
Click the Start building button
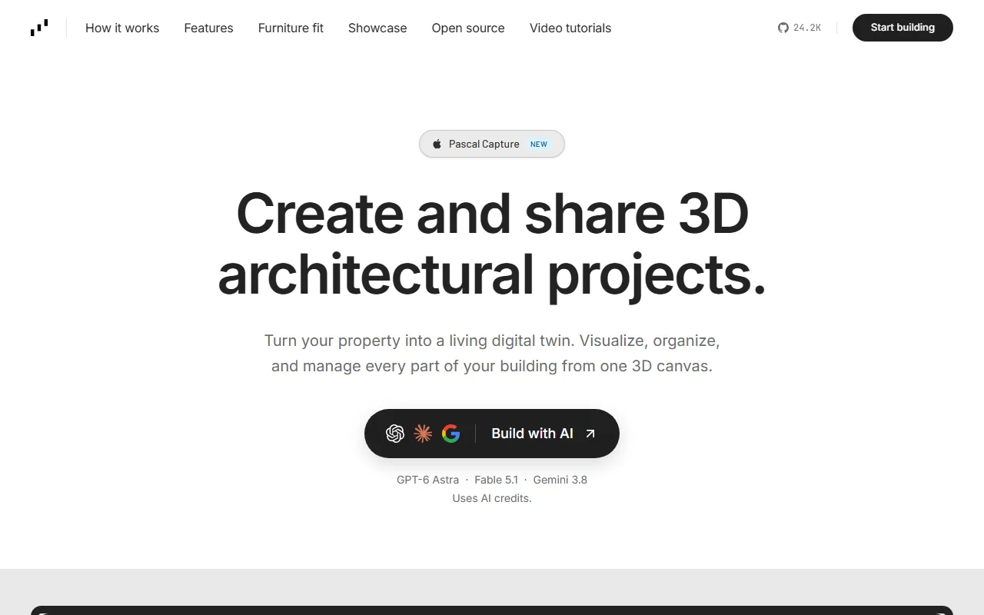pyautogui.click(x=903, y=28)
